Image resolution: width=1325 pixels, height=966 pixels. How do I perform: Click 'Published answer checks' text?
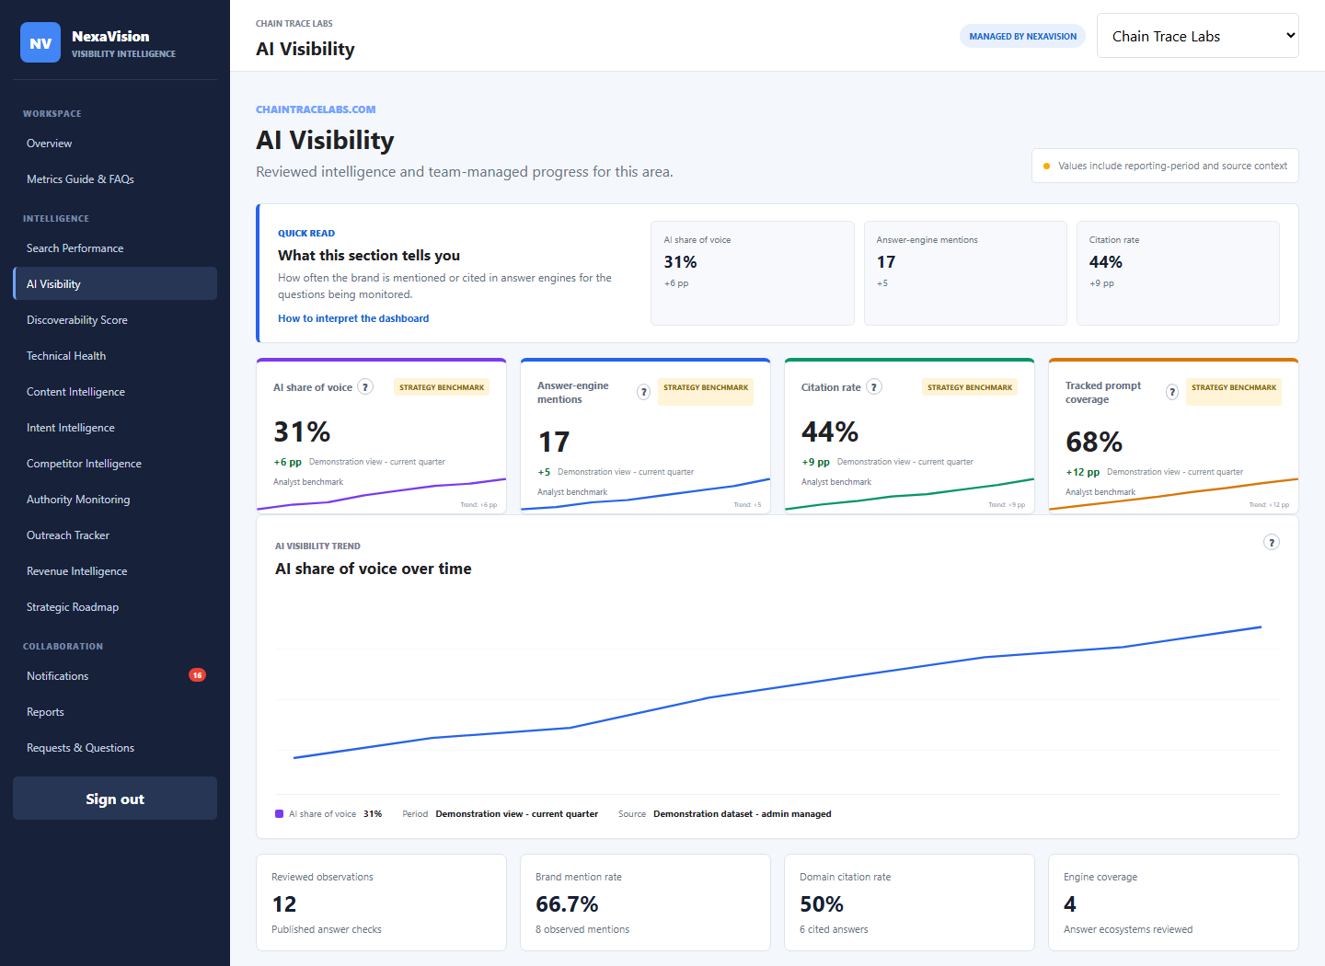click(327, 930)
